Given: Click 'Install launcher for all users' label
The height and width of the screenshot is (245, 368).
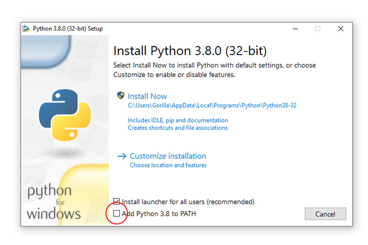Looking at the screenshot, I should click(188, 202).
